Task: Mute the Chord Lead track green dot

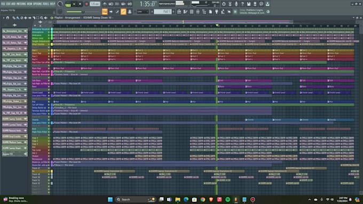Action: tap(49, 93)
